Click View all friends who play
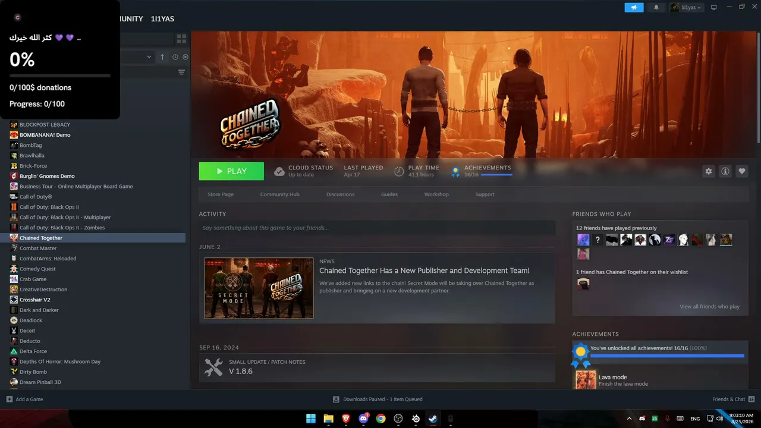 tap(709, 307)
